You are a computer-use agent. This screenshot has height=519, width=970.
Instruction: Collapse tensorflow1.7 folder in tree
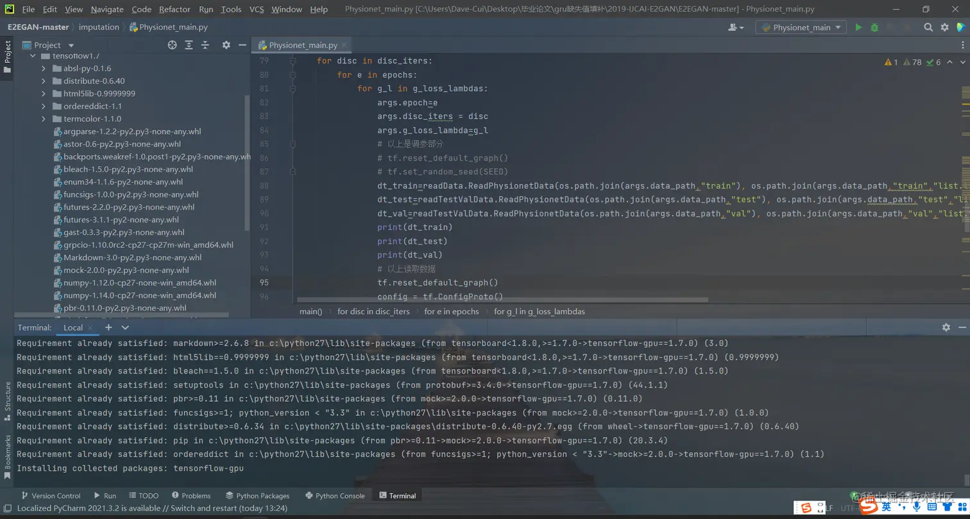33,56
